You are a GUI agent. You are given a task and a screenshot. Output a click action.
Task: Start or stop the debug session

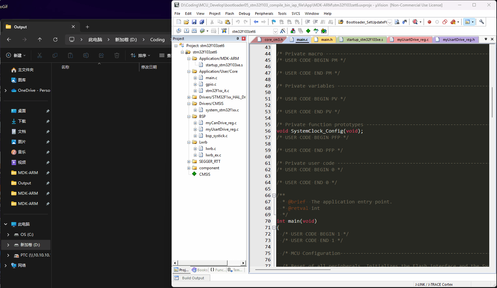click(x=415, y=22)
